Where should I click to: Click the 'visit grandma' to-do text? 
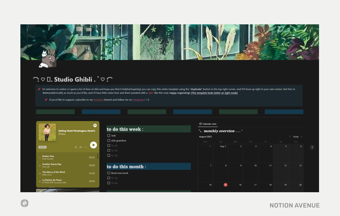(x=118, y=141)
